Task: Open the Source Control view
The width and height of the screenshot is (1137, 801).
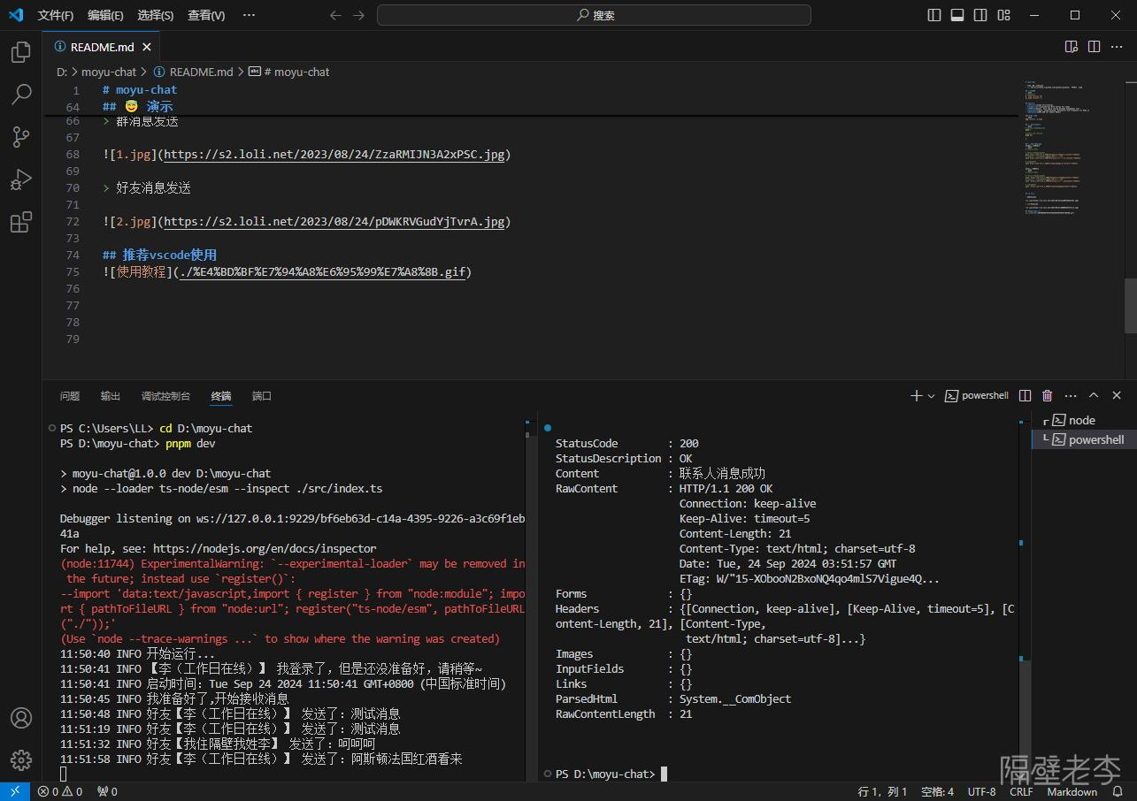Action: (x=21, y=137)
